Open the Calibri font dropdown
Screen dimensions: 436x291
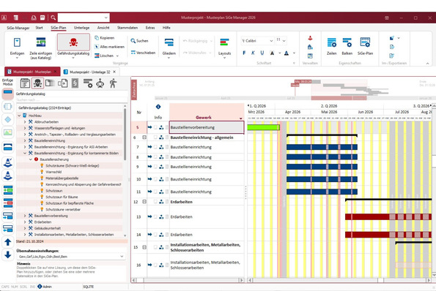(x=271, y=41)
